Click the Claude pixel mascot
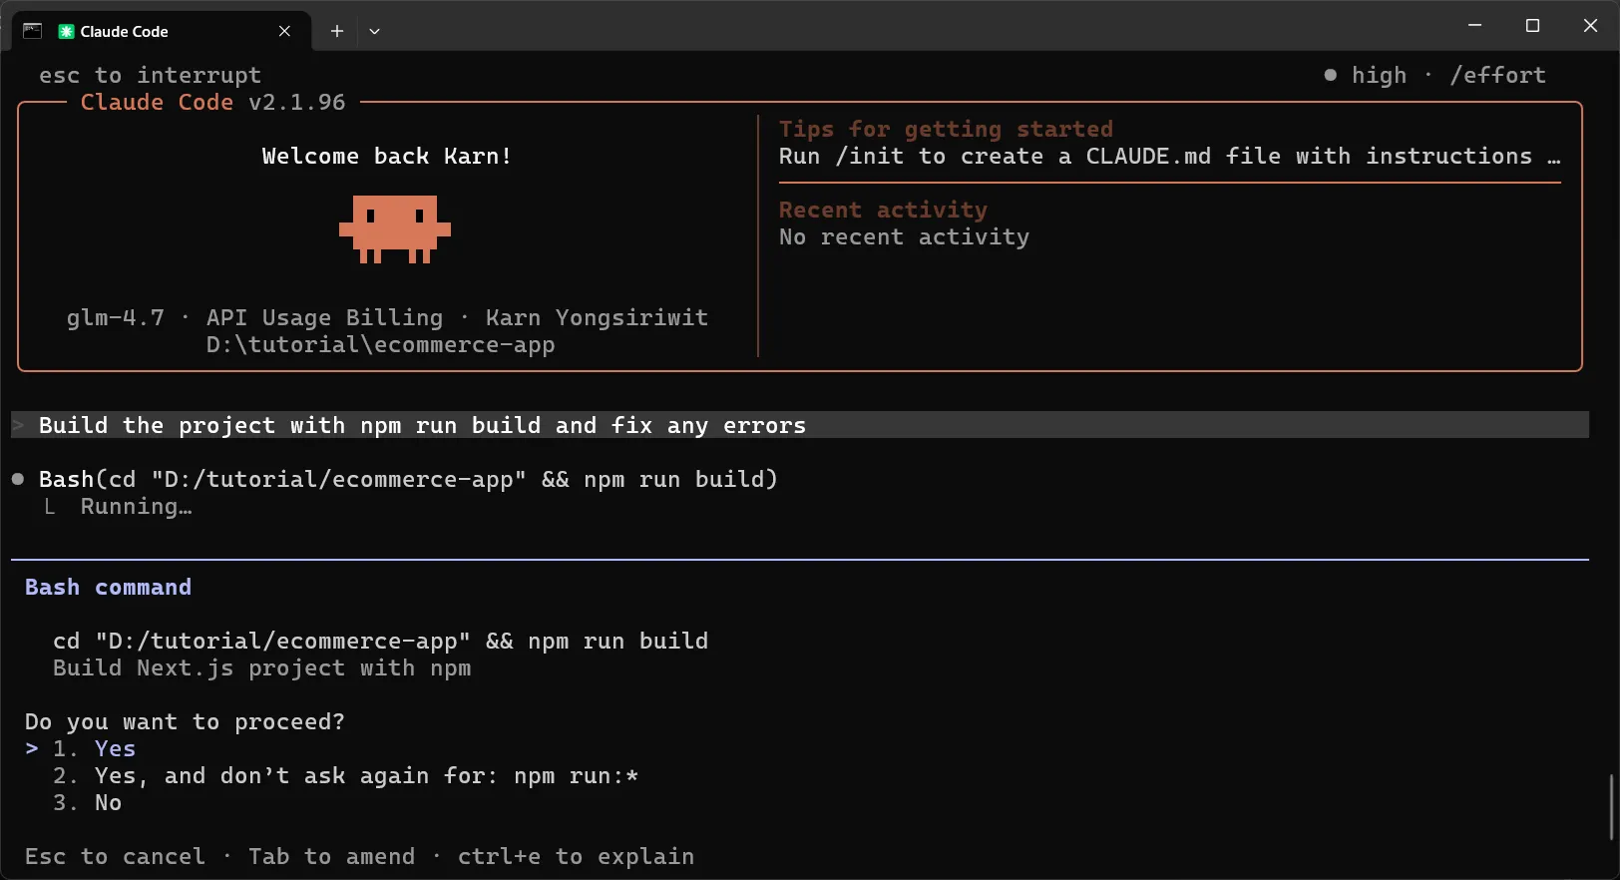1620x880 pixels. tap(395, 228)
